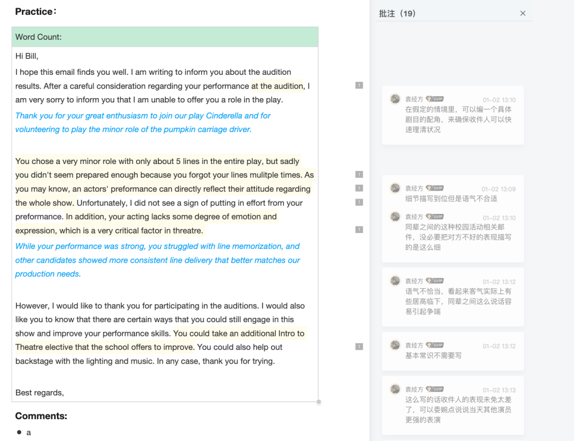
Task: Select the comment starting with "这么写的话收件人"
Action: coord(458,410)
